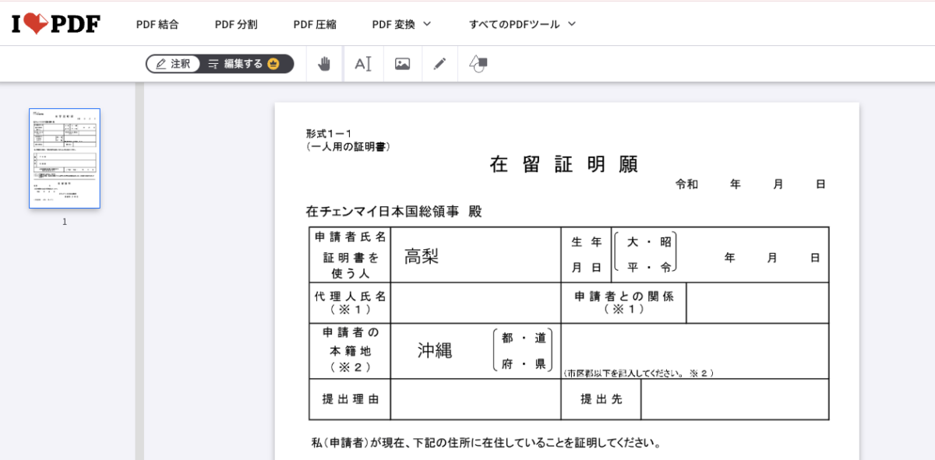Image resolution: width=935 pixels, height=460 pixels.
Task: Expand the すべてのPDFツール dropdown
Action: point(522,24)
